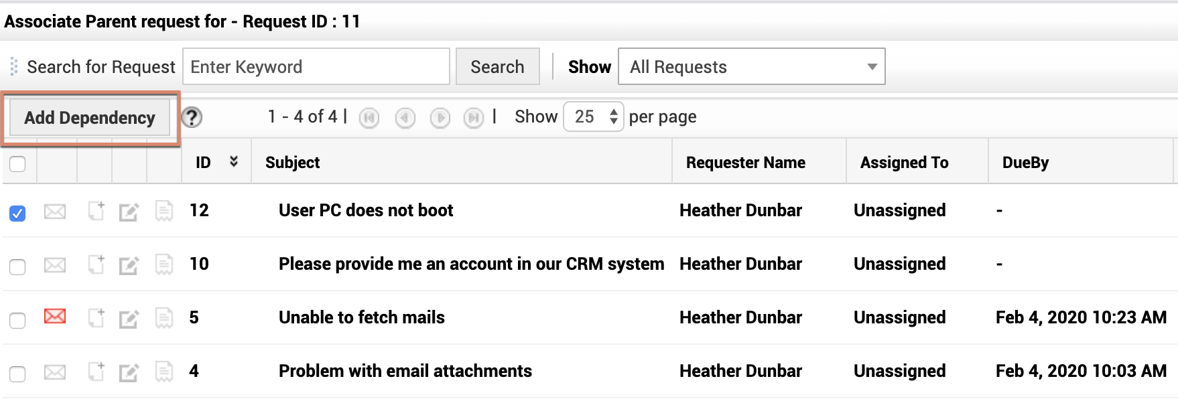Image resolution: width=1178 pixels, height=401 pixels.
Task: Uncheck the checkbox for request 12
Action: (18, 214)
